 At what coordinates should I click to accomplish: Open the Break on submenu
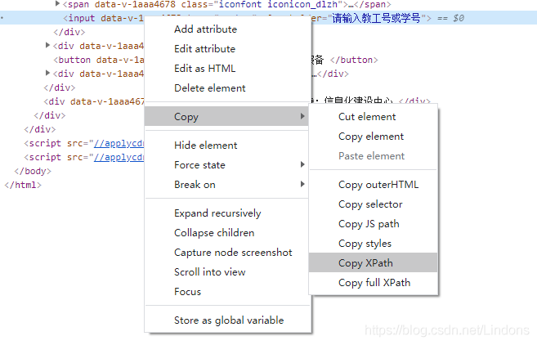point(195,185)
